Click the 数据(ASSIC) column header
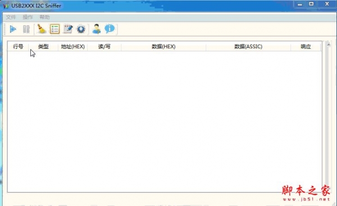 (248, 47)
